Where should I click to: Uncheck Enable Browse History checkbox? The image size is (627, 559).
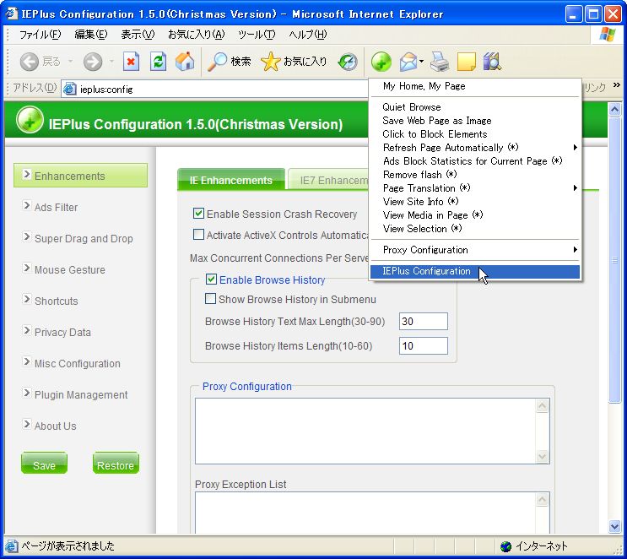(x=211, y=279)
